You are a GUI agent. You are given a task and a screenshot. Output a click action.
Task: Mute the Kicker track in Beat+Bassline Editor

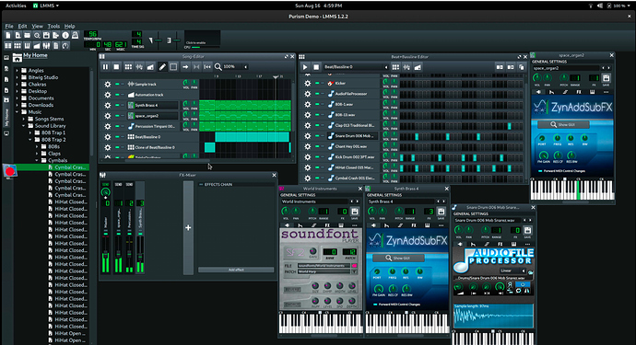click(318, 84)
